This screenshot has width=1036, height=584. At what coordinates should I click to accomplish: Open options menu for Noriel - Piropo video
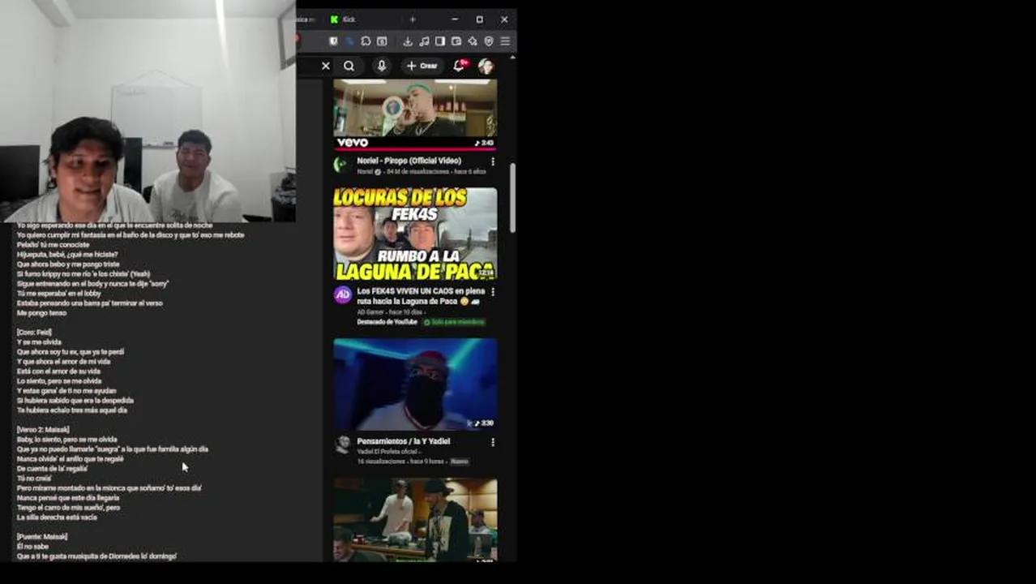pyautogui.click(x=492, y=161)
